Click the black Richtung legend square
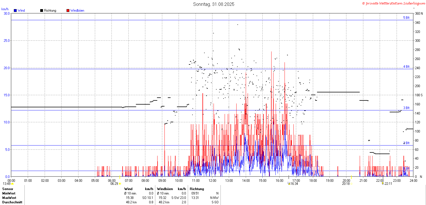Screen dimensions: 426x205 pyautogui.click(x=42, y=11)
